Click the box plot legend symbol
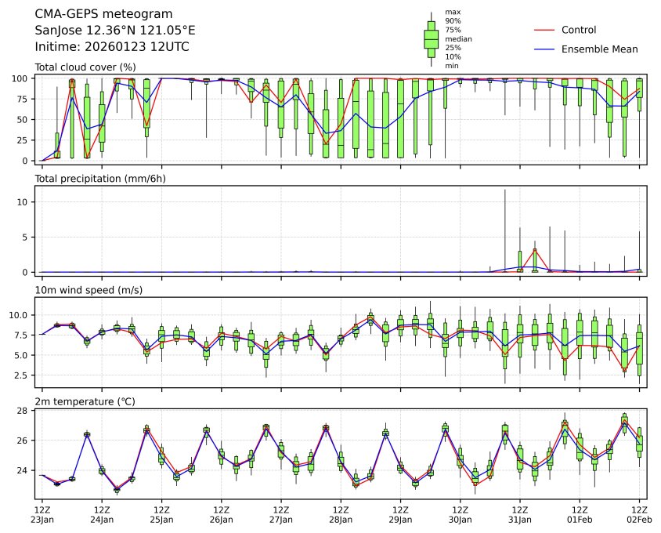Viewport: 661px width, 533px height. click(x=431, y=39)
